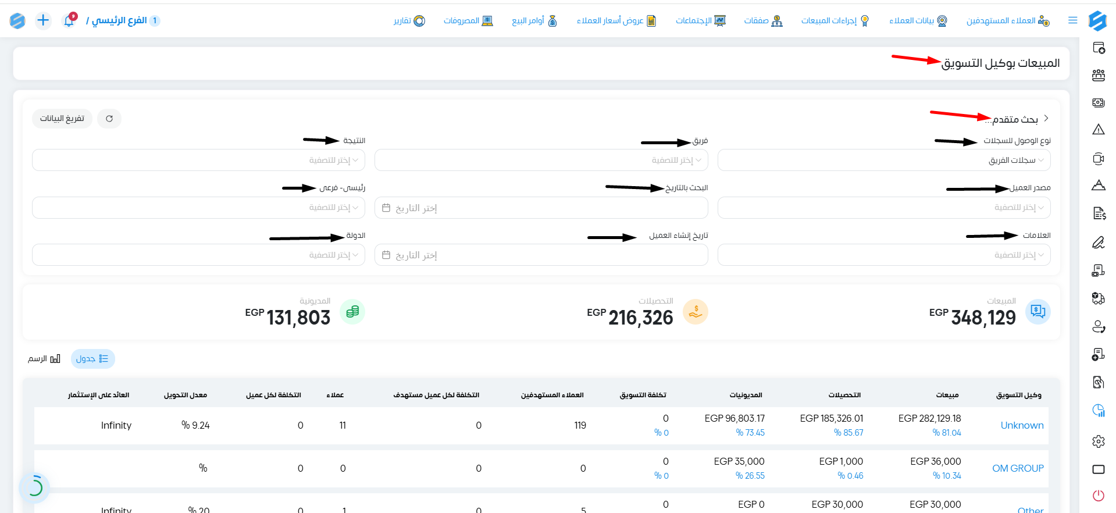Open the notifications bell icon

coord(69,20)
